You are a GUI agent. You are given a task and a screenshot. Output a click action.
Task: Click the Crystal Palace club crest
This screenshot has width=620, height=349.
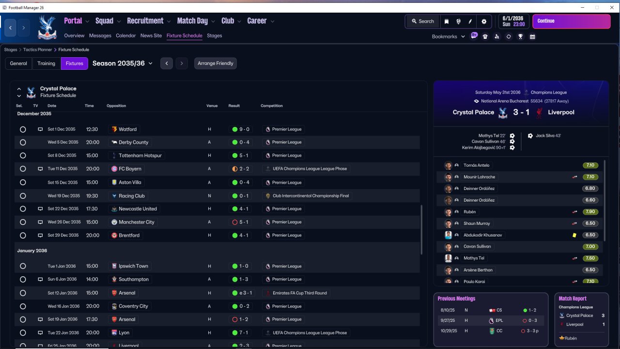[x=47, y=28]
